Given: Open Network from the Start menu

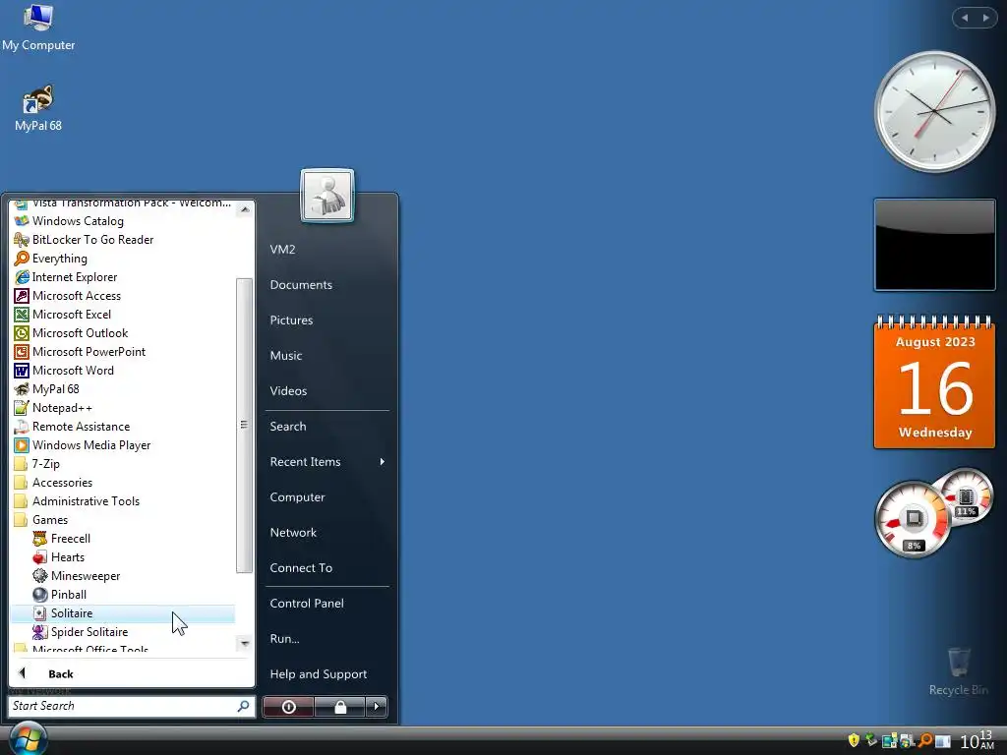Looking at the screenshot, I should tap(293, 532).
